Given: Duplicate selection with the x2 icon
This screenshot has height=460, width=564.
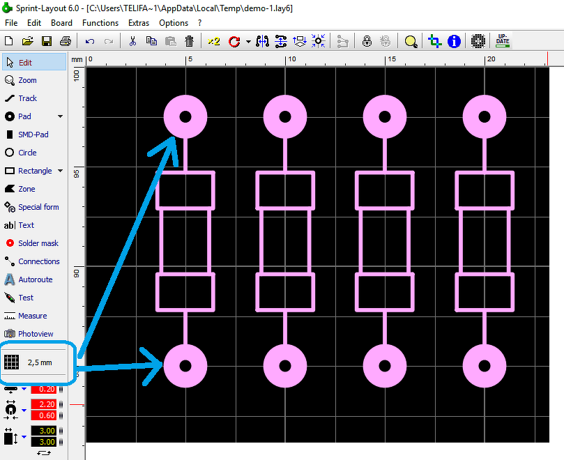Looking at the screenshot, I should click(213, 41).
